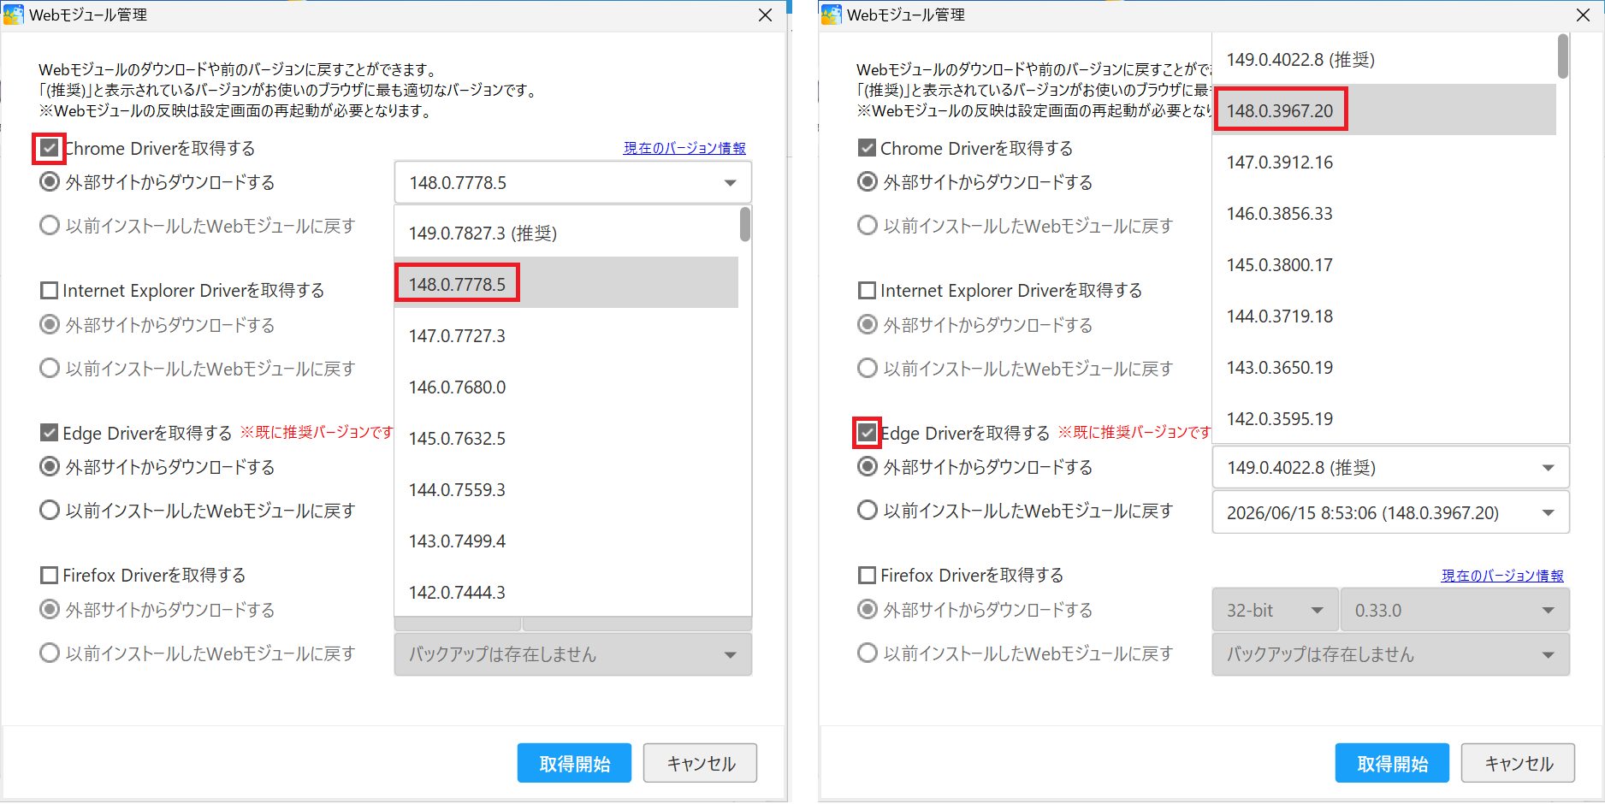The image size is (1605, 804).
Task: Choose 146.0.7680.0 from Chrome list
Action: [x=566, y=387]
